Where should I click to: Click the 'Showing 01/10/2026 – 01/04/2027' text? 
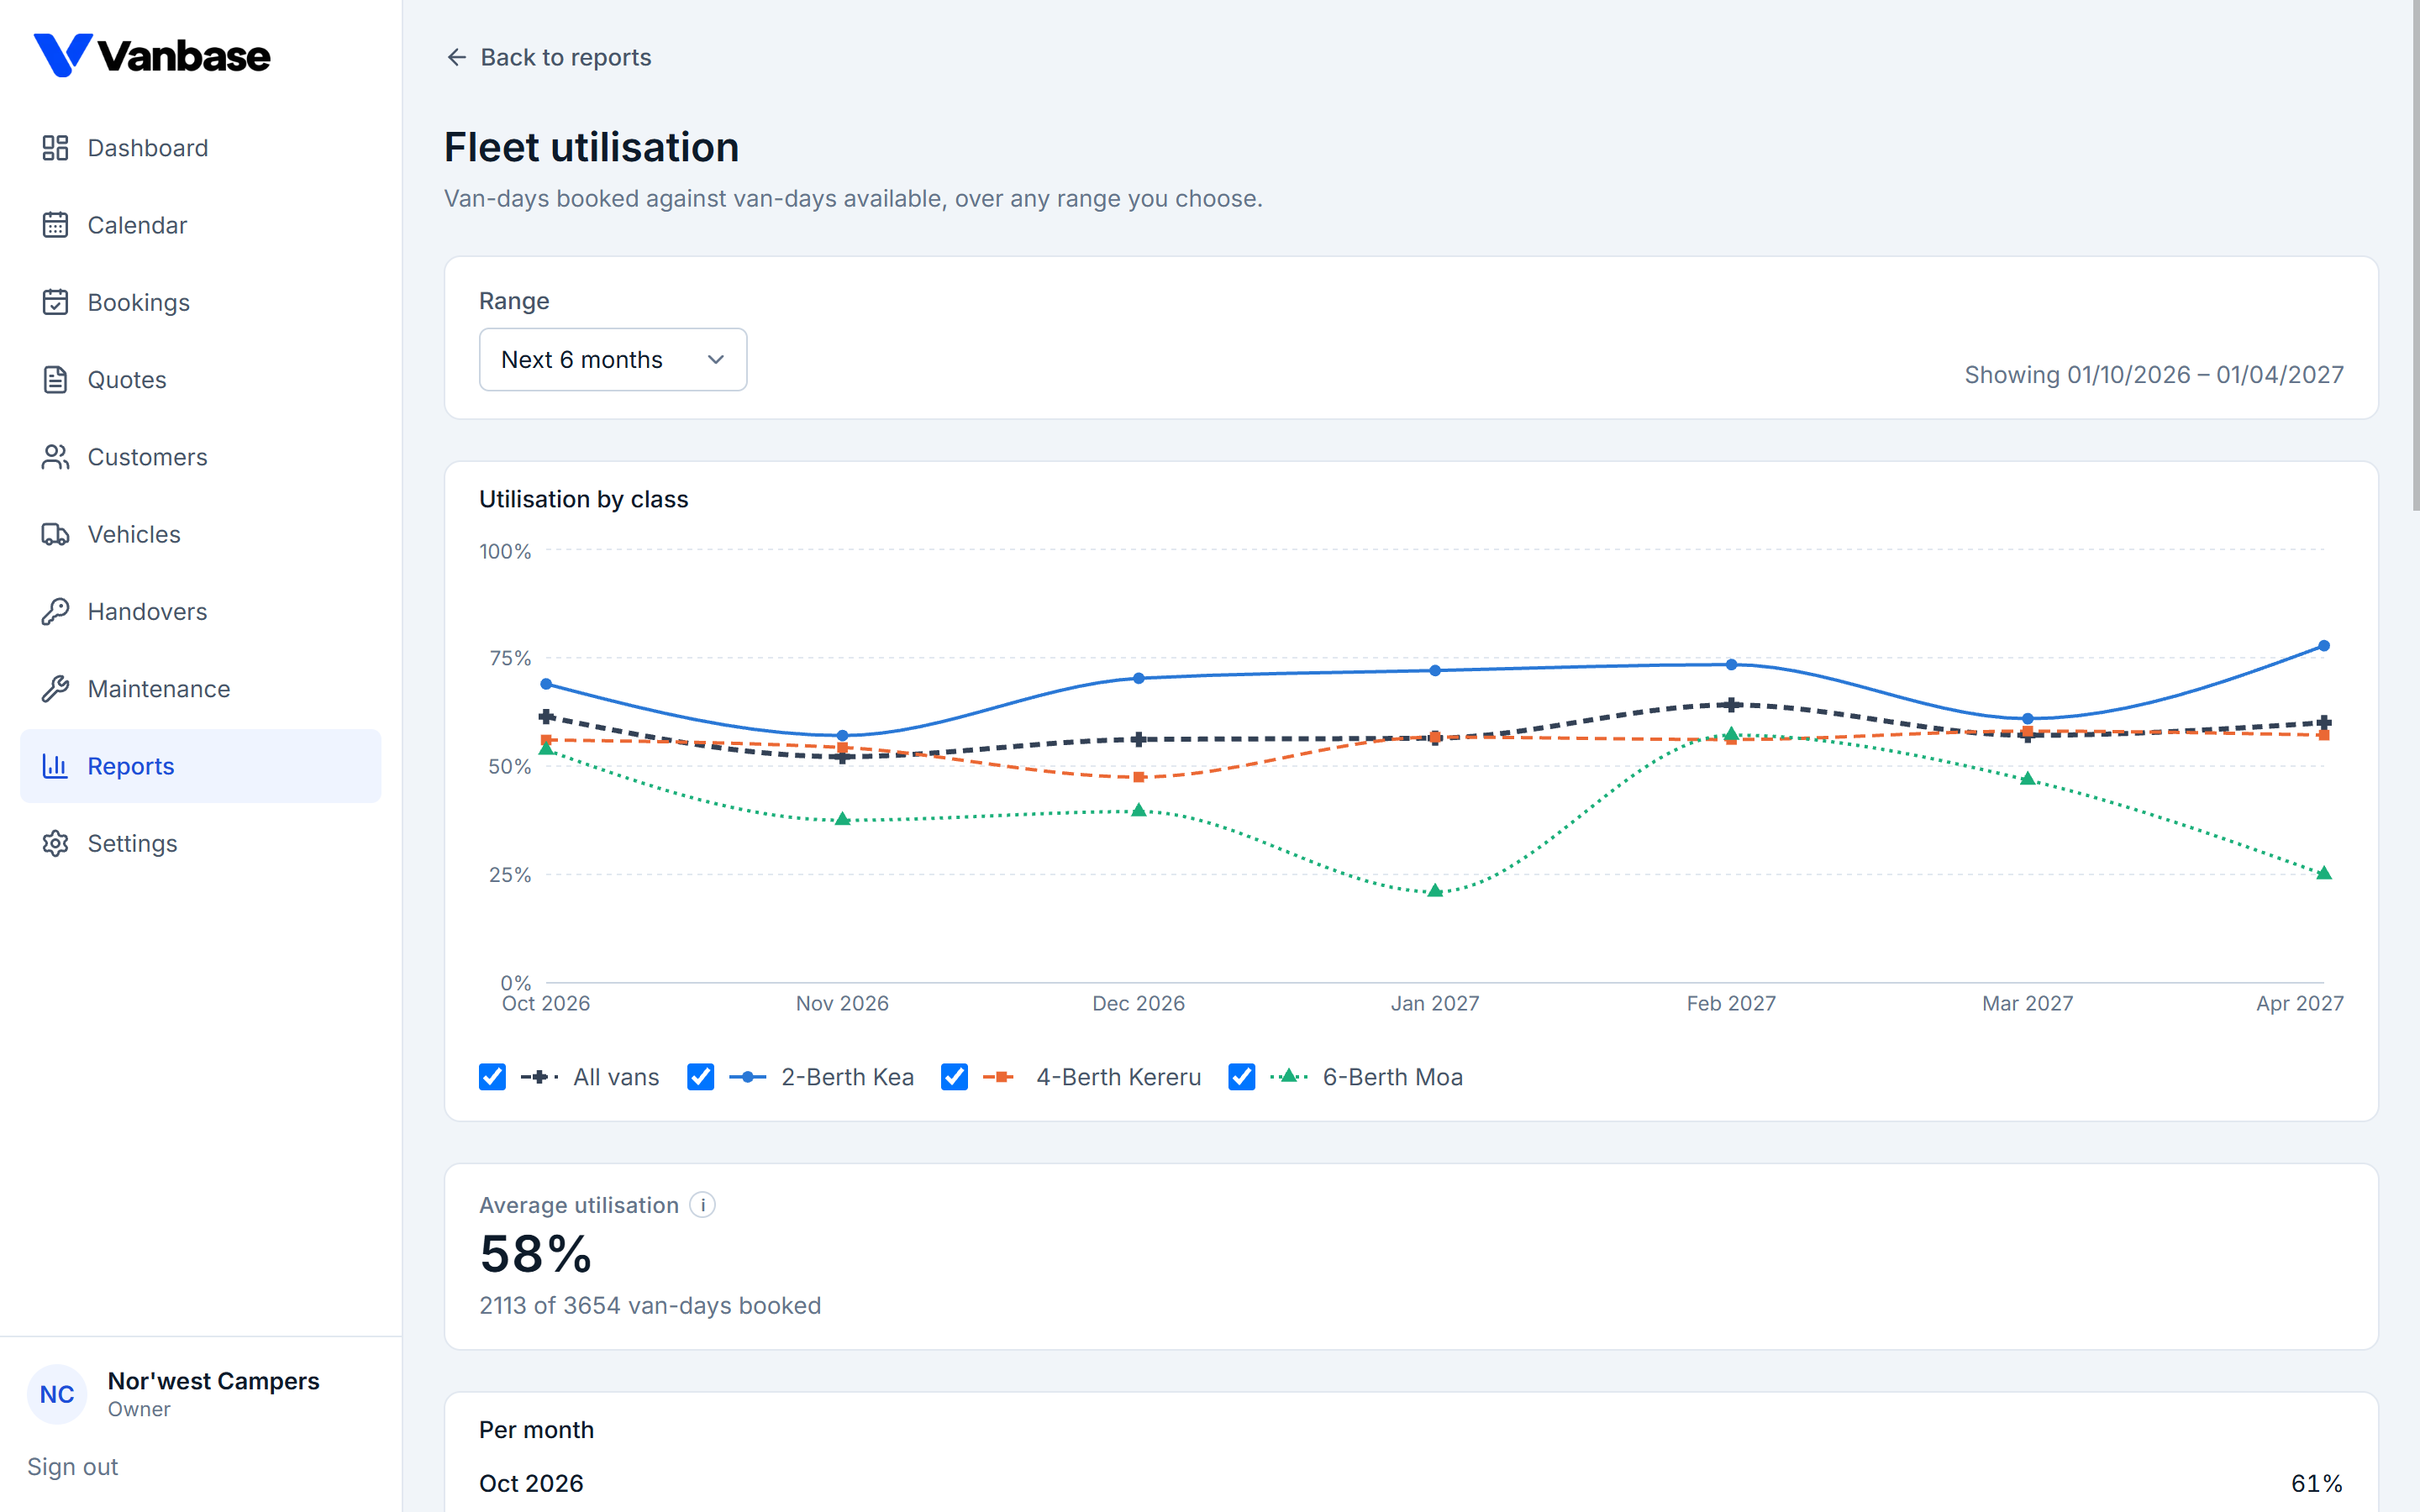(x=2154, y=375)
